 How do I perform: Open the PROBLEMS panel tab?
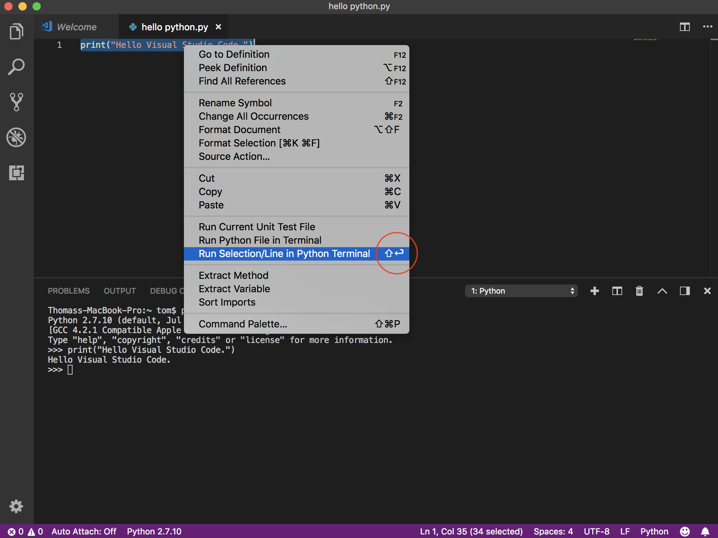69,291
